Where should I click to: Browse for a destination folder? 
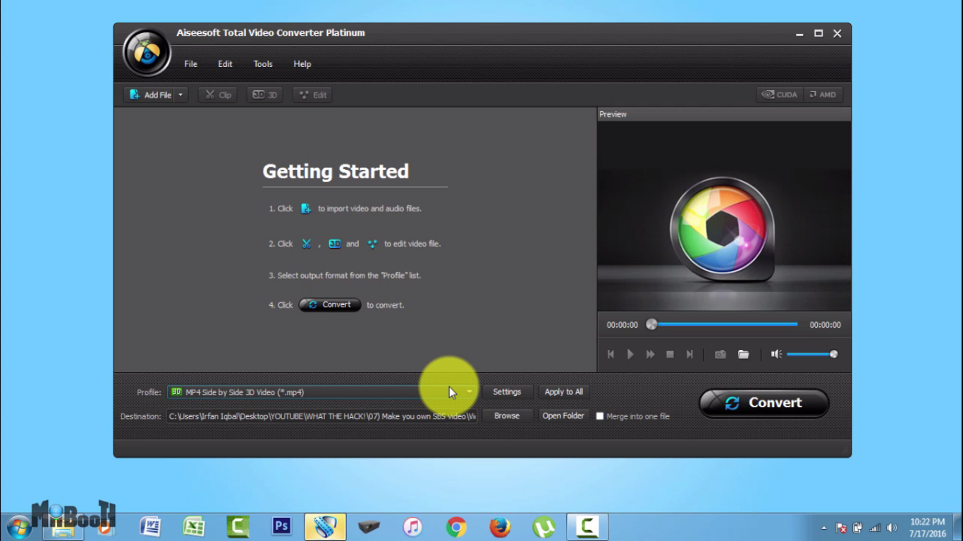507,416
